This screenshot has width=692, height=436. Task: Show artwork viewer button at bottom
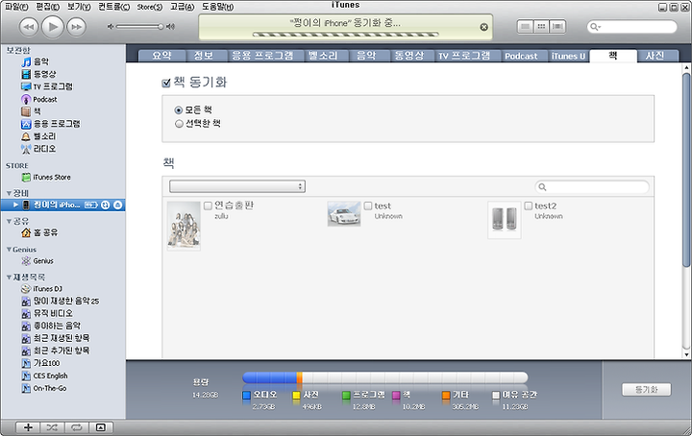coord(101,427)
